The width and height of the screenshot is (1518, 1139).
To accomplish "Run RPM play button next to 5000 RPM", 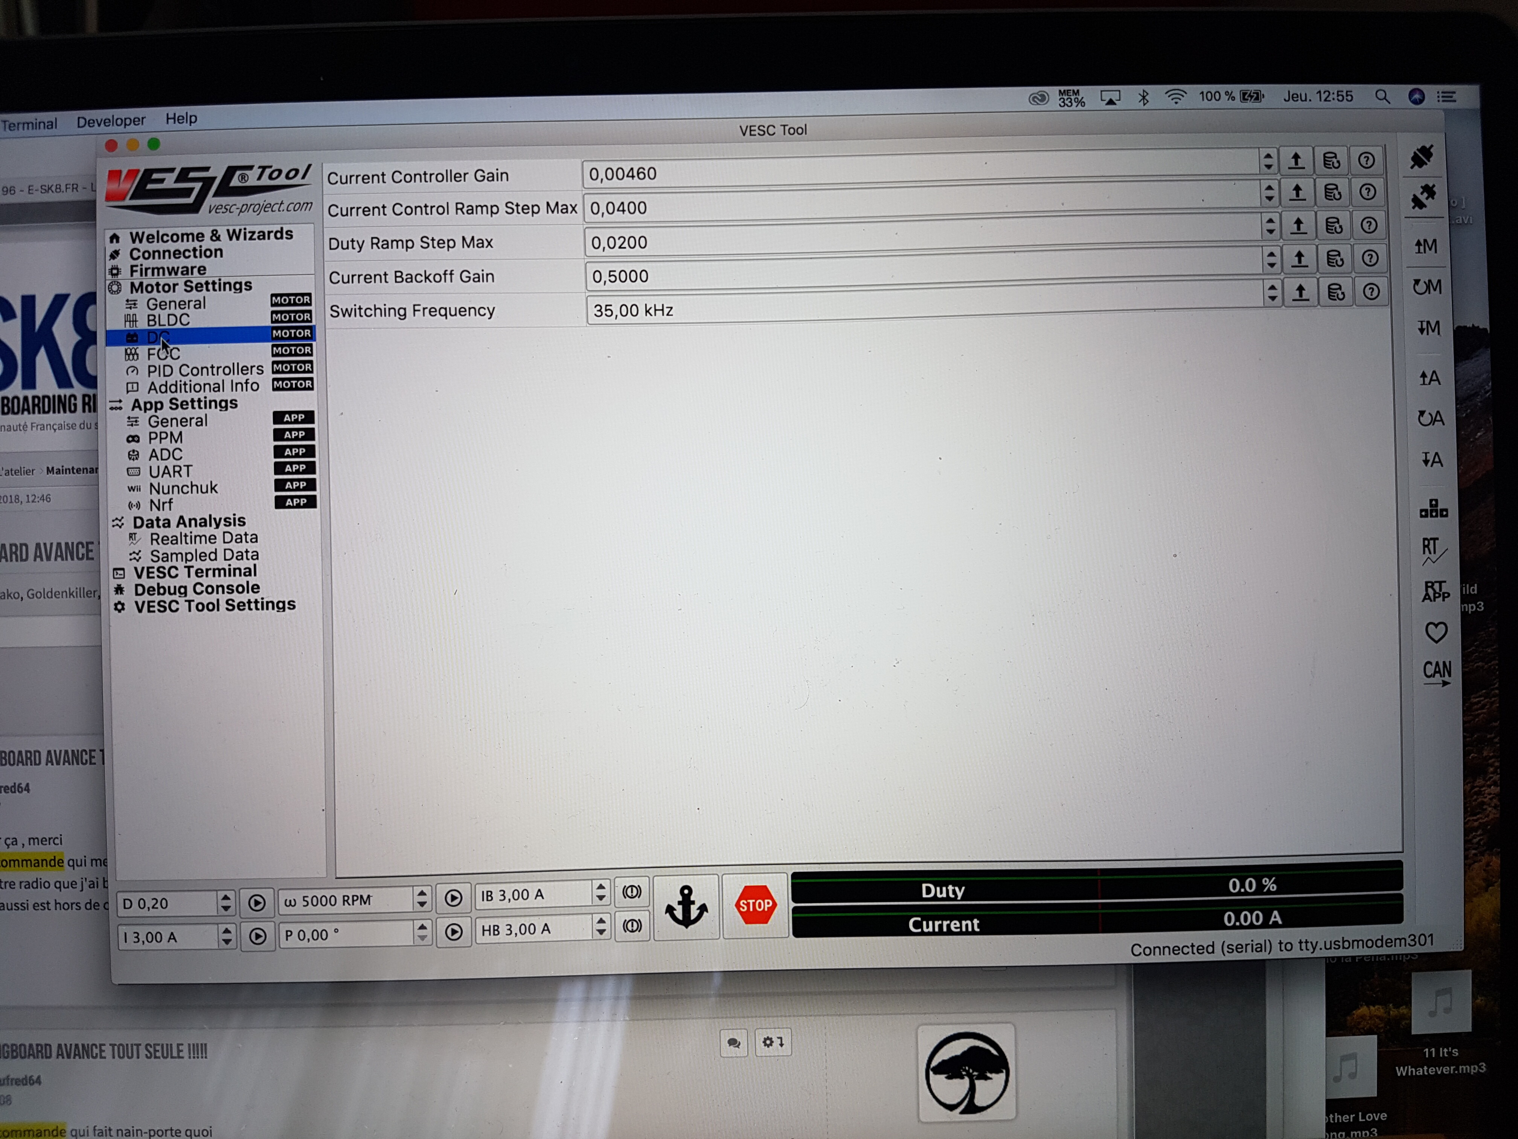I will pos(453,898).
